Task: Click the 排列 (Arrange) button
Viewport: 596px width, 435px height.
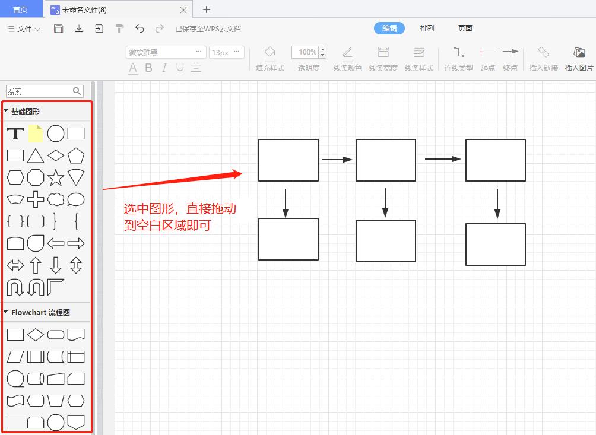Action: coord(427,28)
